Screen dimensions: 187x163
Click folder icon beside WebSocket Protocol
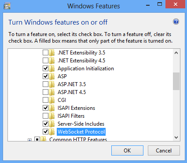[51, 132]
